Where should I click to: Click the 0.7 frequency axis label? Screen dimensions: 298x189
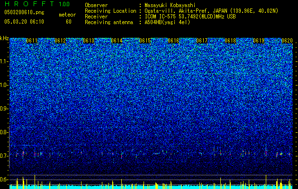click(4, 156)
